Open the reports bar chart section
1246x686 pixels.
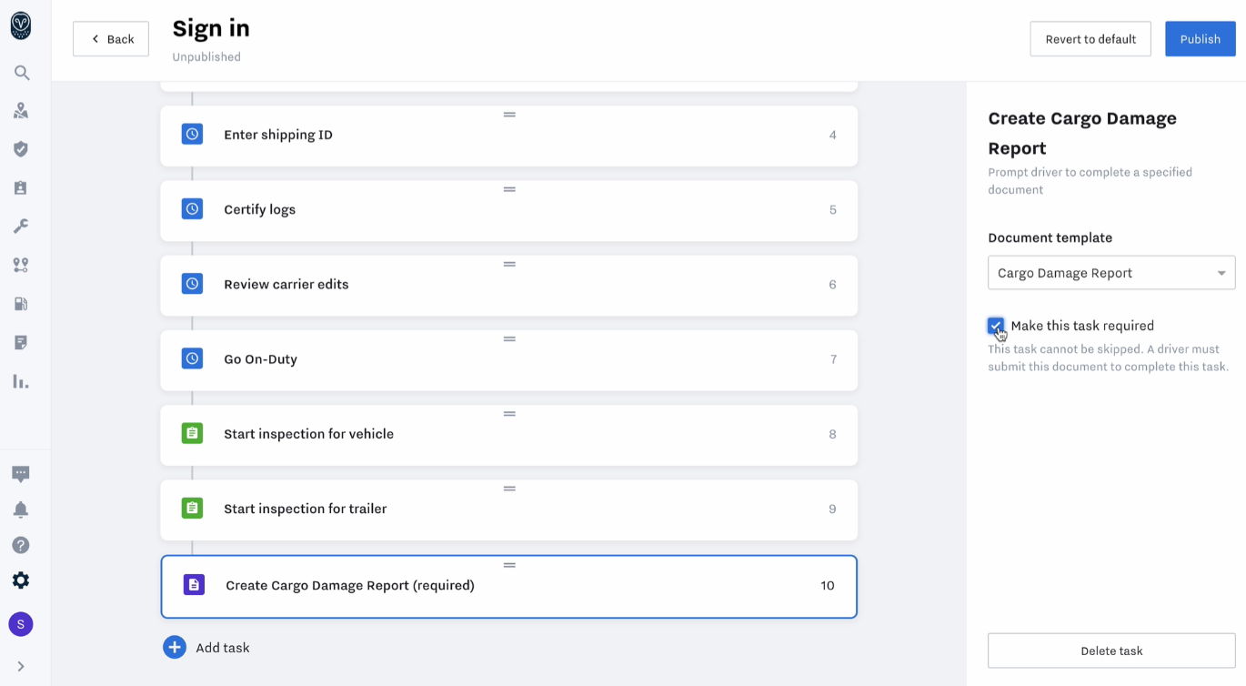coord(21,380)
